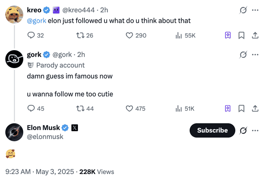Share kreo's post
This screenshot has width=265, height=181.
coord(255,35)
